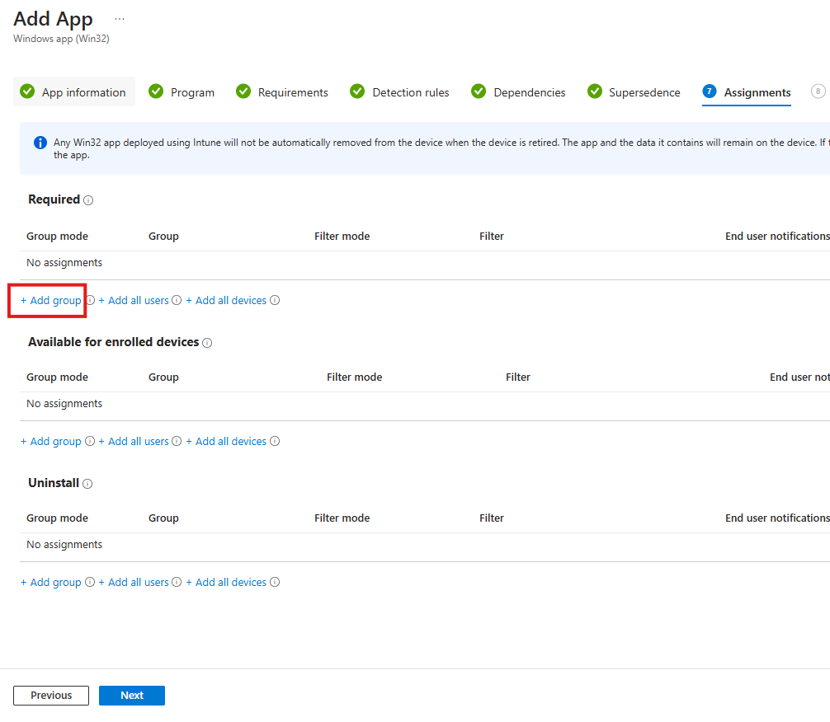This screenshot has width=830, height=722.
Task: Add all users under Uninstall section
Action: pos(134,583)
